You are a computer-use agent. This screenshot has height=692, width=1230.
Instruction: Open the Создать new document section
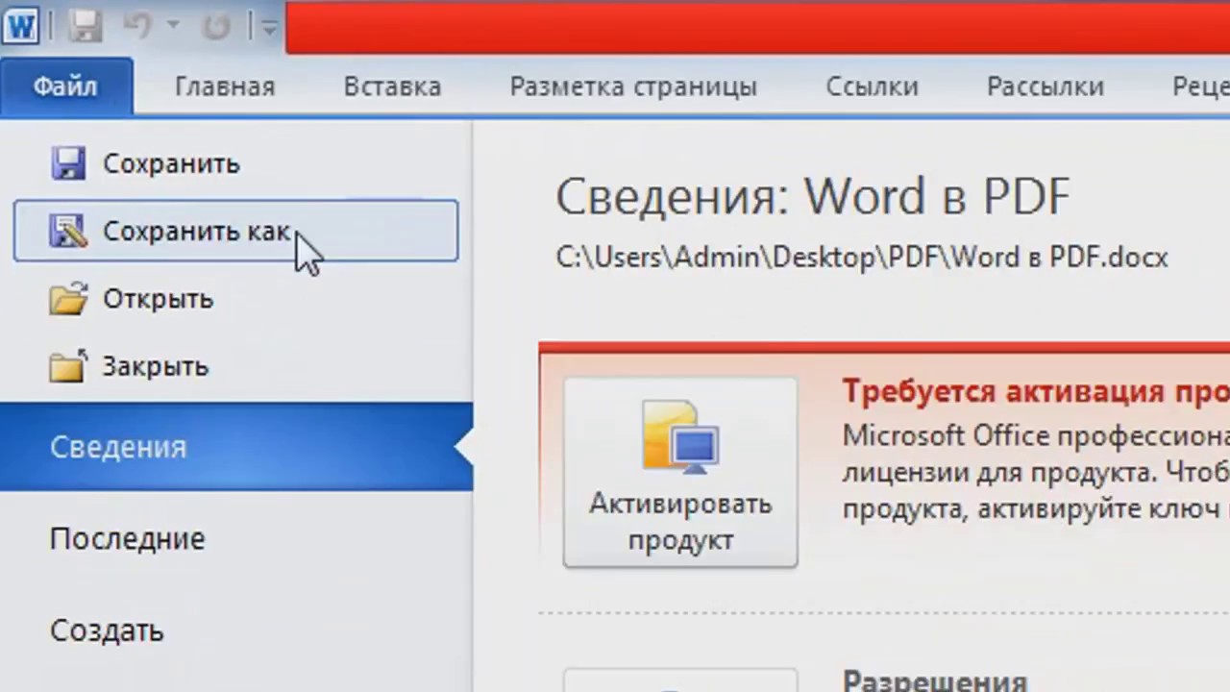click(107, 630)
